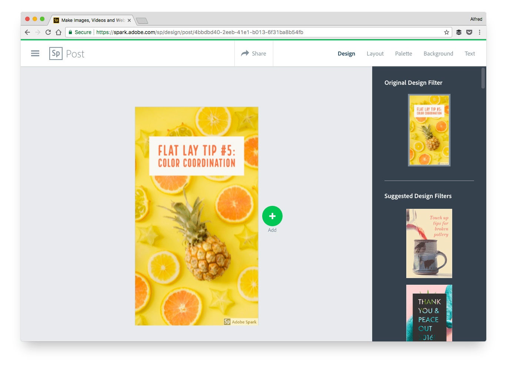Go back in the browser
The height and width of the screenshot is (371, 507).
[x=27, y=32]
